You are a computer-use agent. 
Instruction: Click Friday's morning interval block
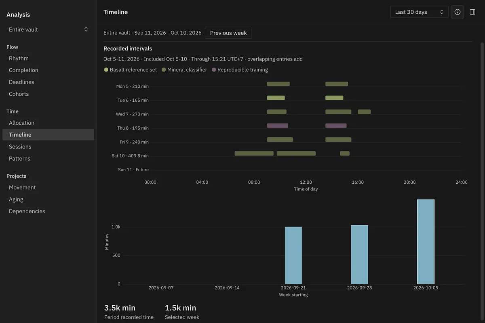click(280, 139)
